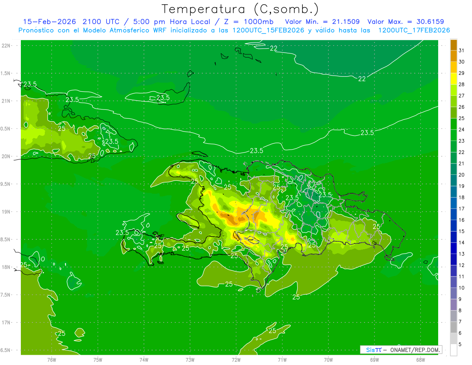Click the "2100 UTC" time text

point(101,22)
